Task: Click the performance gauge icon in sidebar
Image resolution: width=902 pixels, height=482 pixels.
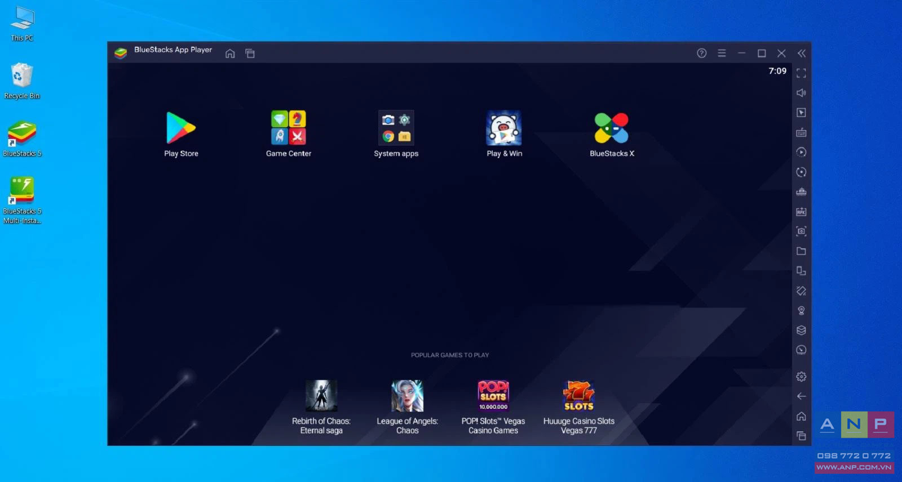Action: tap(801, 350)
